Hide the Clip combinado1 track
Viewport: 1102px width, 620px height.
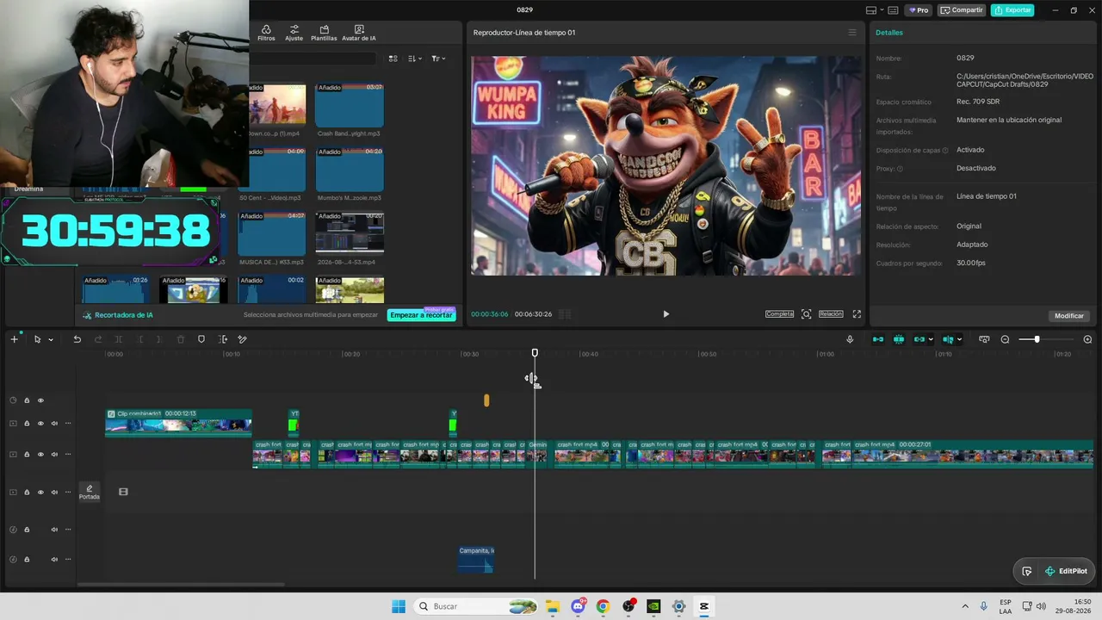(40, 424)
